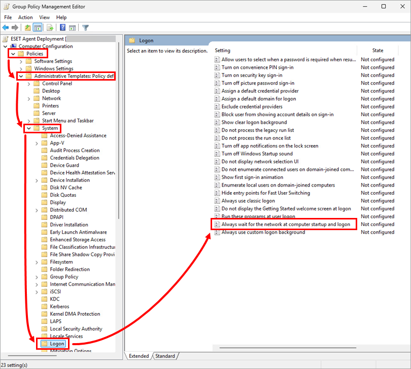Select the Logon folder in tree

tap(57, 344)
